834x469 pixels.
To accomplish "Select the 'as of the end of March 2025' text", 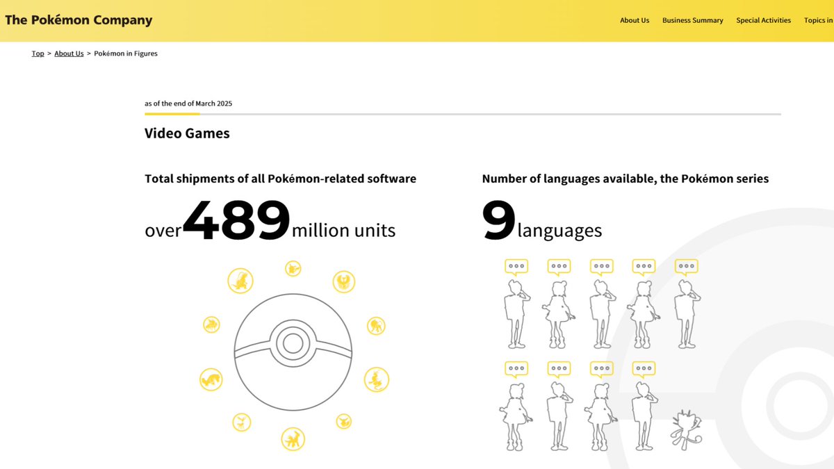I will point(188,104).
